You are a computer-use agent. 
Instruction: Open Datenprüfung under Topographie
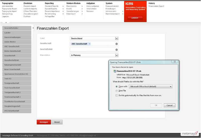pos(7,14)
